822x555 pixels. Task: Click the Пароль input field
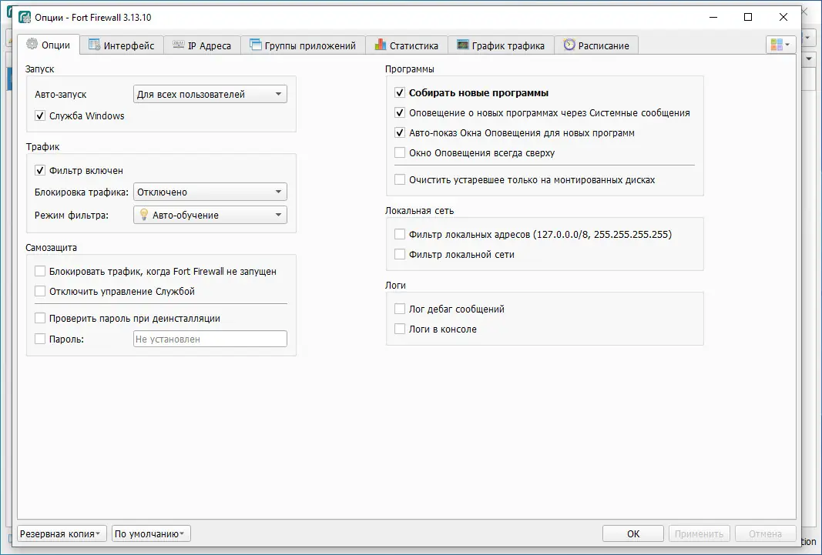pos(210,339)
